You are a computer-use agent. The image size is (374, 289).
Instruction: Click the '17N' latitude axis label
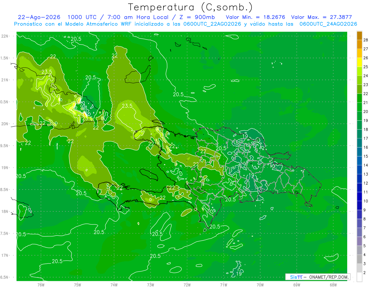5,255
